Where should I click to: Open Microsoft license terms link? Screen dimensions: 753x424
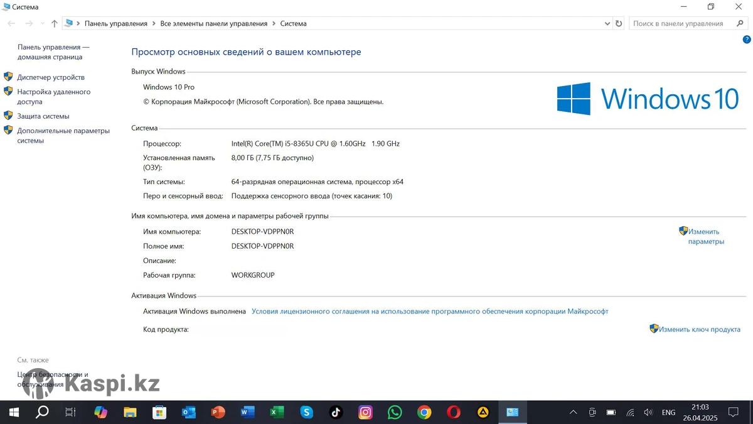point(430,312)
